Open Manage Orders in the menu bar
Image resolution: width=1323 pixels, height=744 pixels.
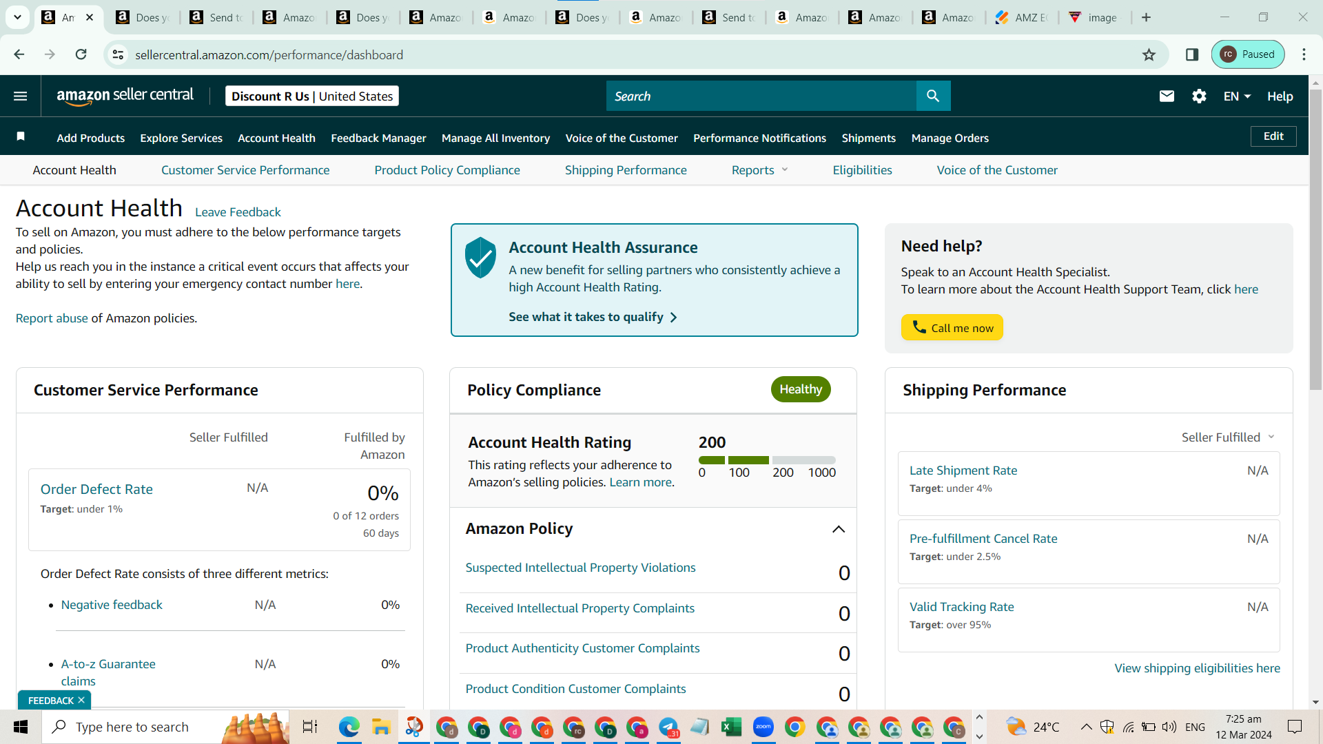(x=950, y=138)
